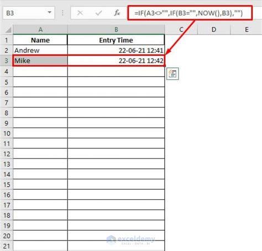The height and width of the screenshot is (251, 262).
Task: Click the formula bar resize dots handle
Action: point(62,13)
